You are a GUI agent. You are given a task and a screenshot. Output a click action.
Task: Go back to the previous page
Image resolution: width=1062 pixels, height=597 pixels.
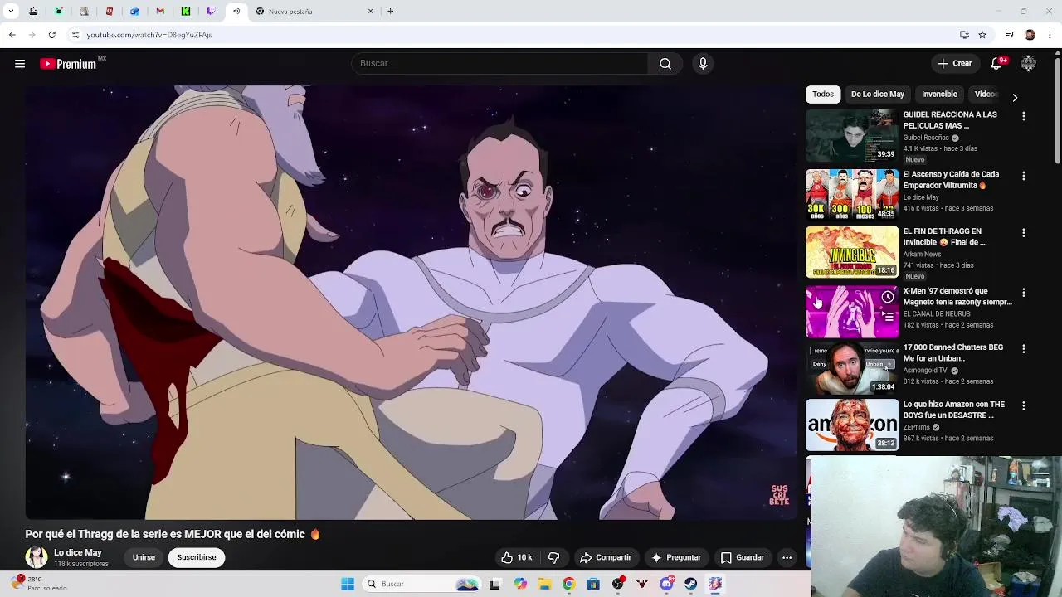coord(12,35)
